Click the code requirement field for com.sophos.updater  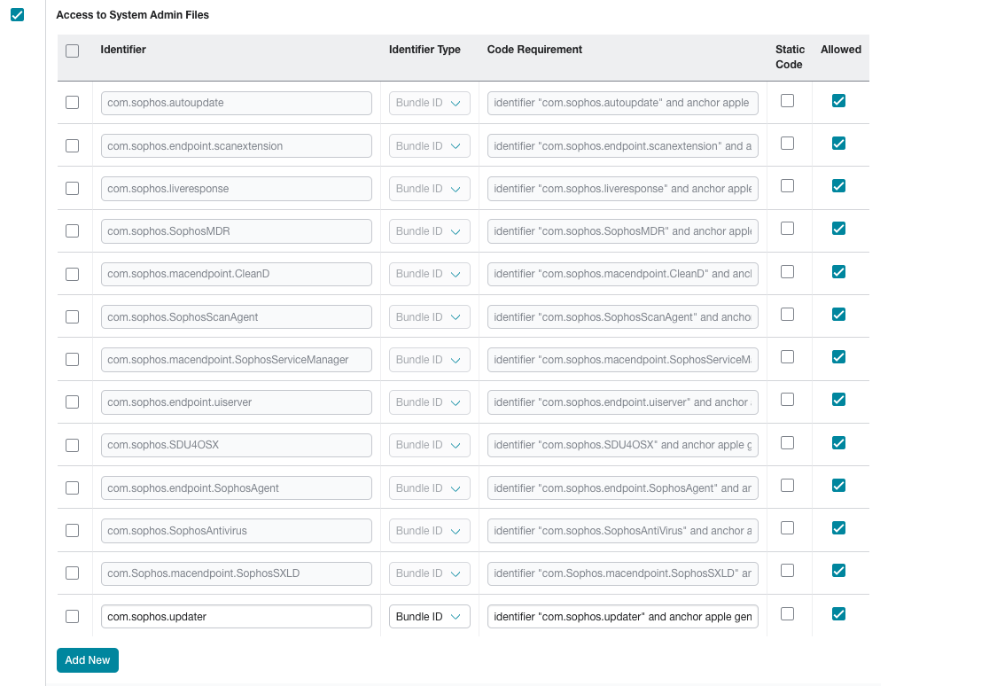coord(622,617)
